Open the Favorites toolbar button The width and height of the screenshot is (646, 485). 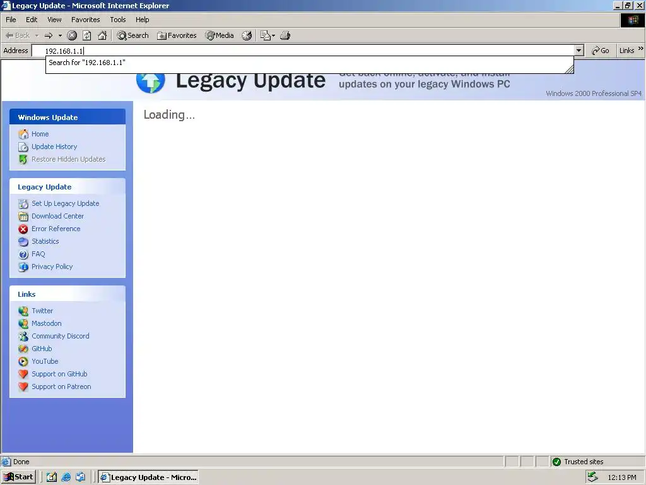coord(177,35)
